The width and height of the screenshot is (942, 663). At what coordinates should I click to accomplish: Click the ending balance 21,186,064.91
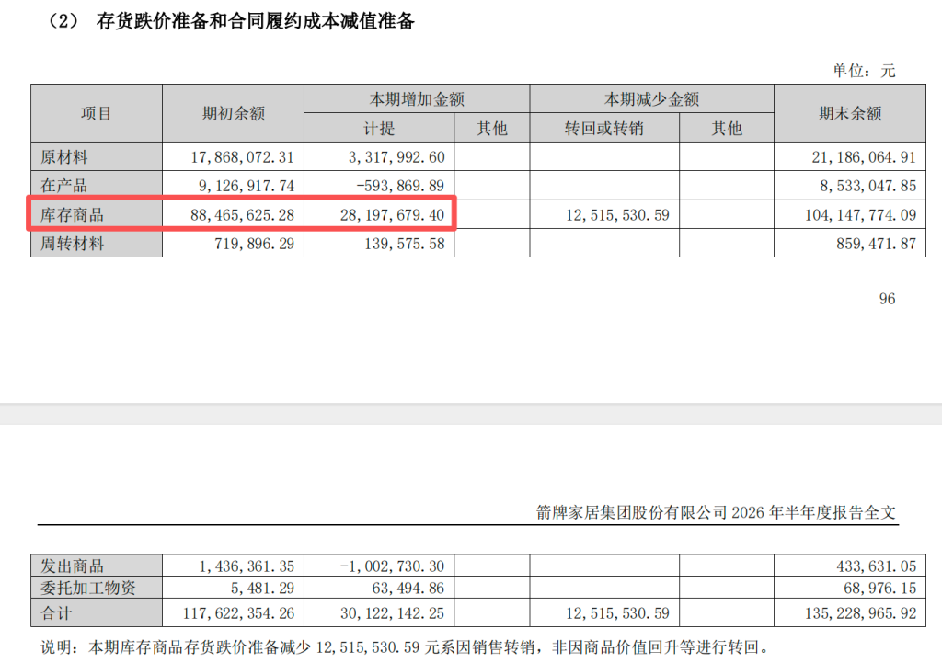click(864, 157)
